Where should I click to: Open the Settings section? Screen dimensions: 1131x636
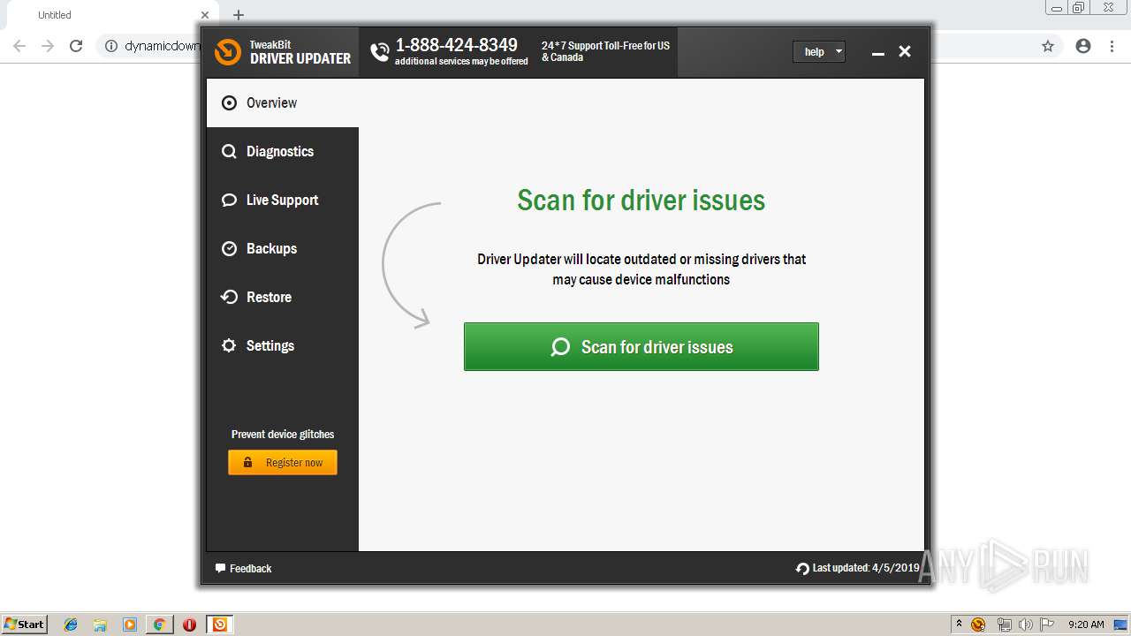[283, 345]
